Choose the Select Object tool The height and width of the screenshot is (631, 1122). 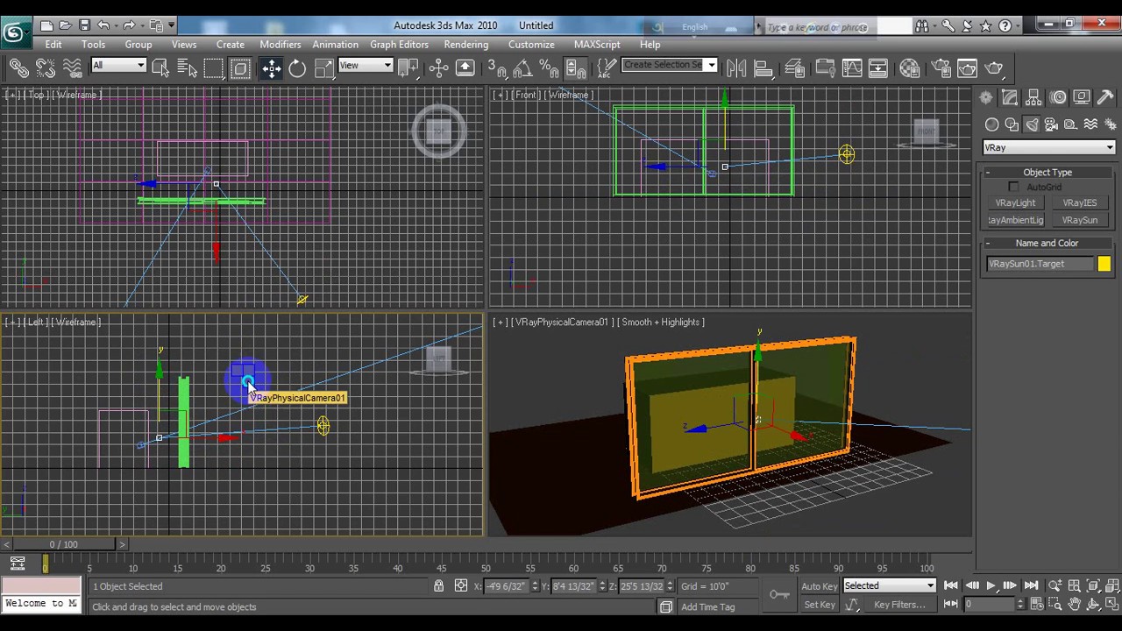[x=160, y=67]
